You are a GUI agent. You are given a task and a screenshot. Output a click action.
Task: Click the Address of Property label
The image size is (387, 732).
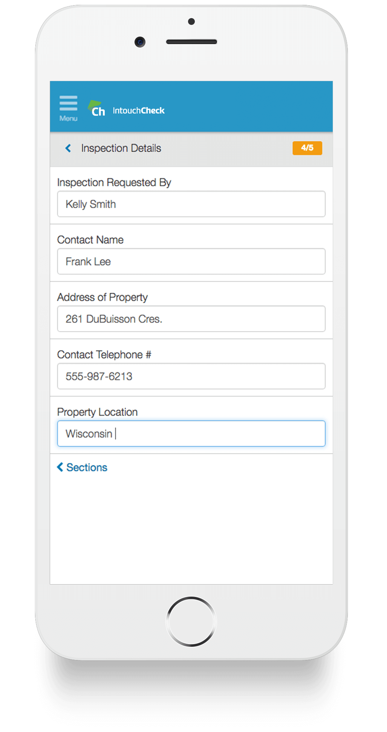tap(102, 297)
